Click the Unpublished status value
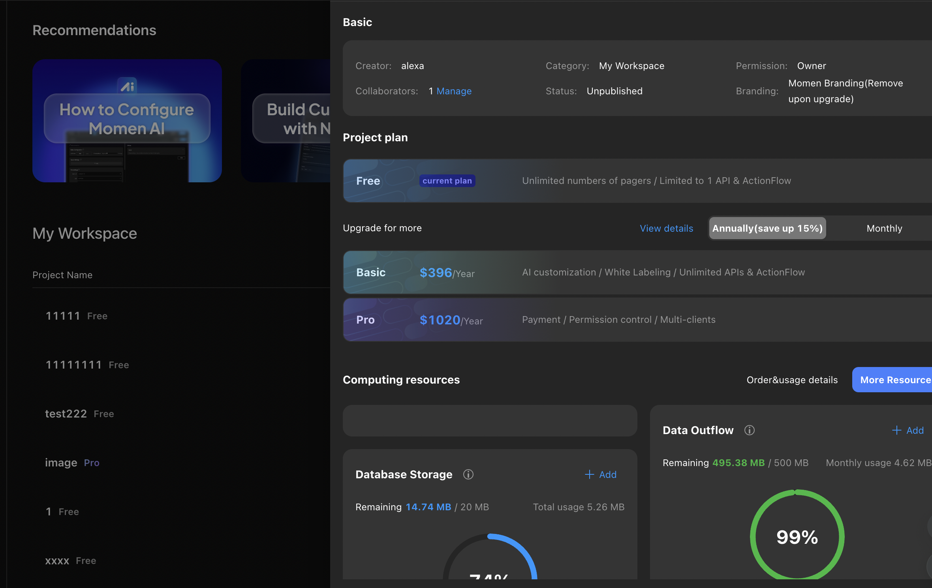 pos(614,91)
